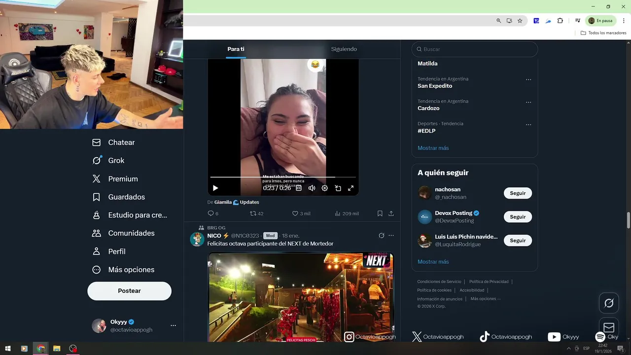
Task: Mute the video volume icon
Action: pos(312,188)
